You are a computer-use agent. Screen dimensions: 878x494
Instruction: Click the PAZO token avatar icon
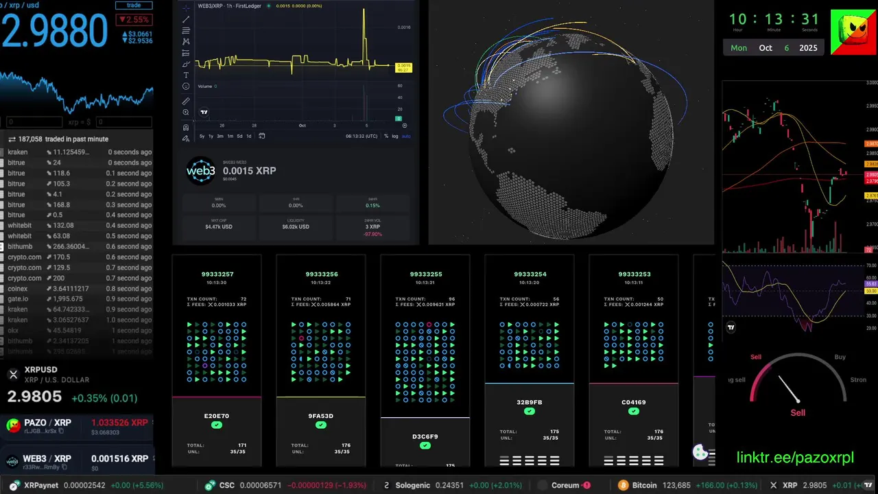pyautogui.click(x=12, y=426)
